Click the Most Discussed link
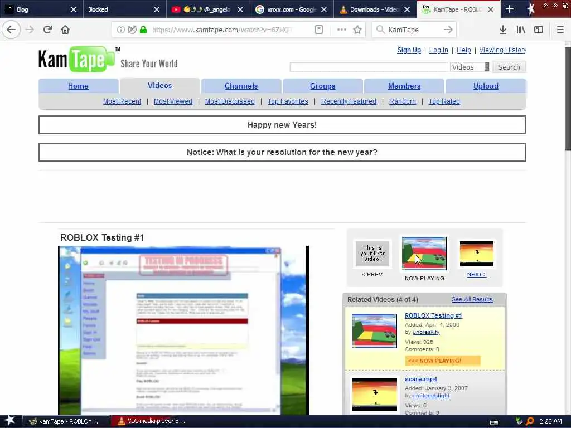The height and width of the screenshot is (428, 571). pos(230,101)
